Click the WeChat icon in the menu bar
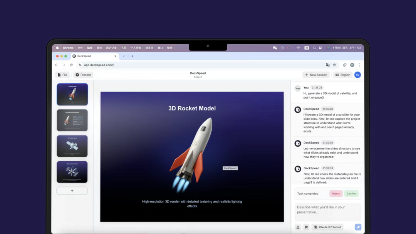The image size is (416, 234). pyautogui.click(x=275, y=48)
